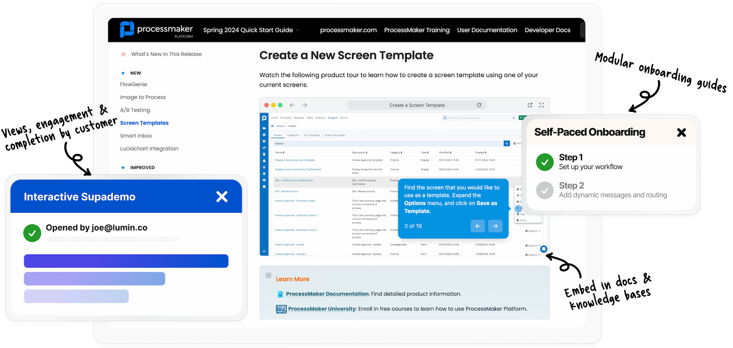Screen dimensions: 733x348
Task: Go to ProcessMaker Training
Action: tap(417, 30)
